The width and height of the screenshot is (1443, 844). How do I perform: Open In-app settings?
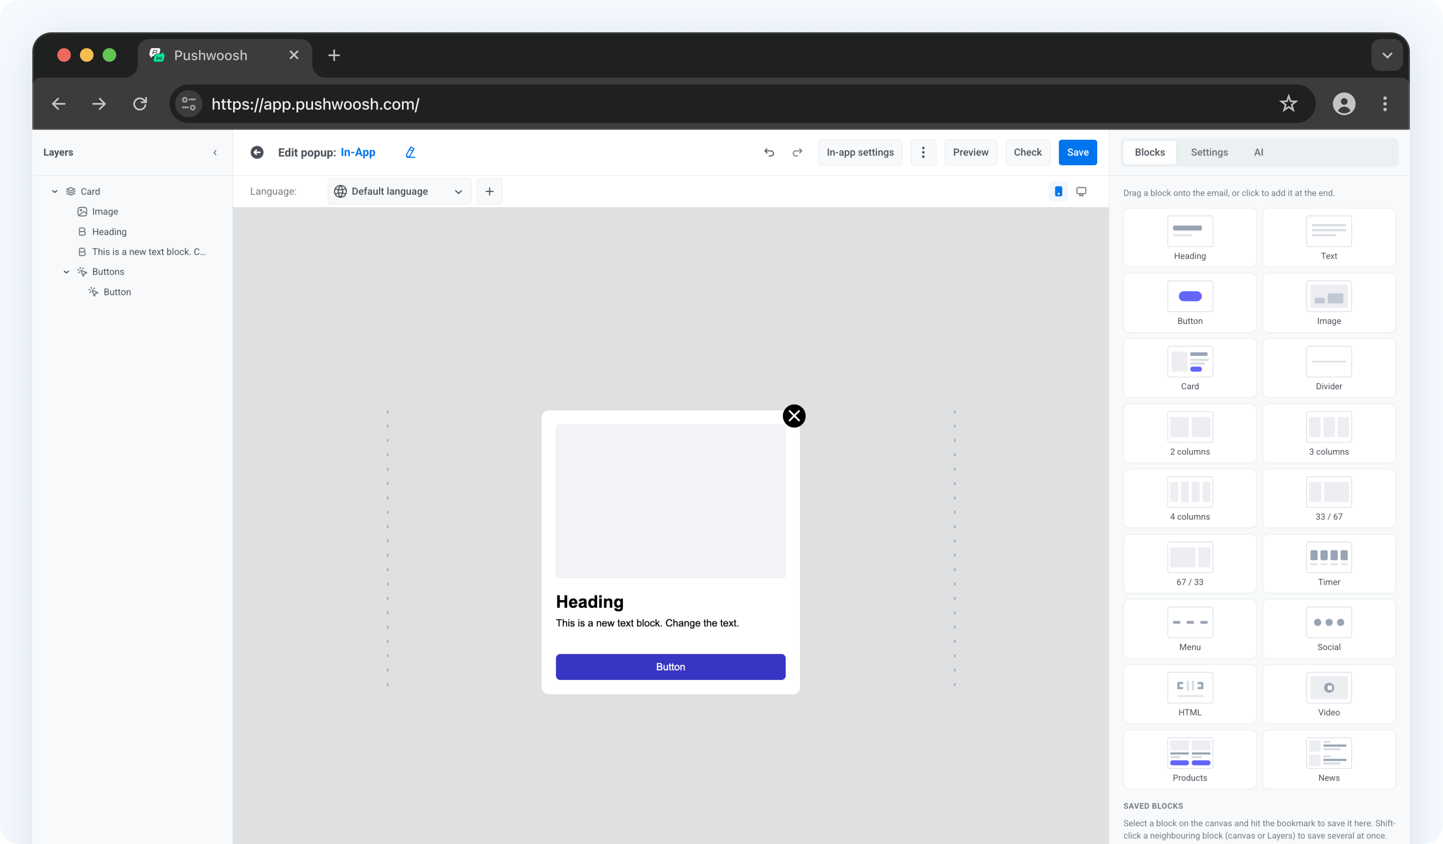pyautogui.click(x=860, y=152)
